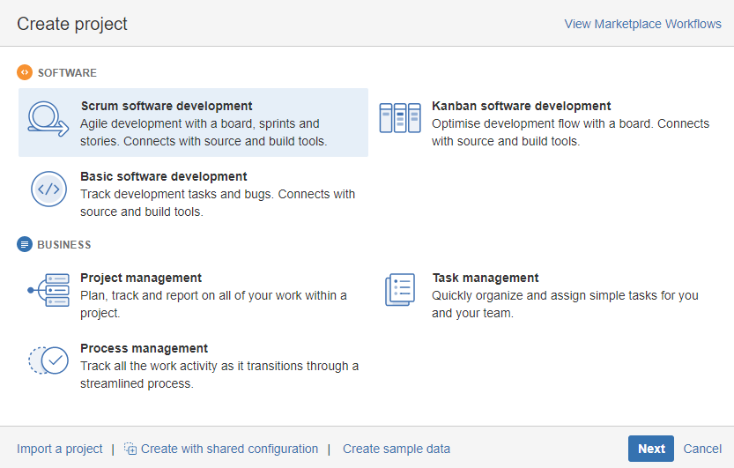734x468 pixels.
Task: Click the Scrum loop arrow icon
Action: (x=48, y=119)
